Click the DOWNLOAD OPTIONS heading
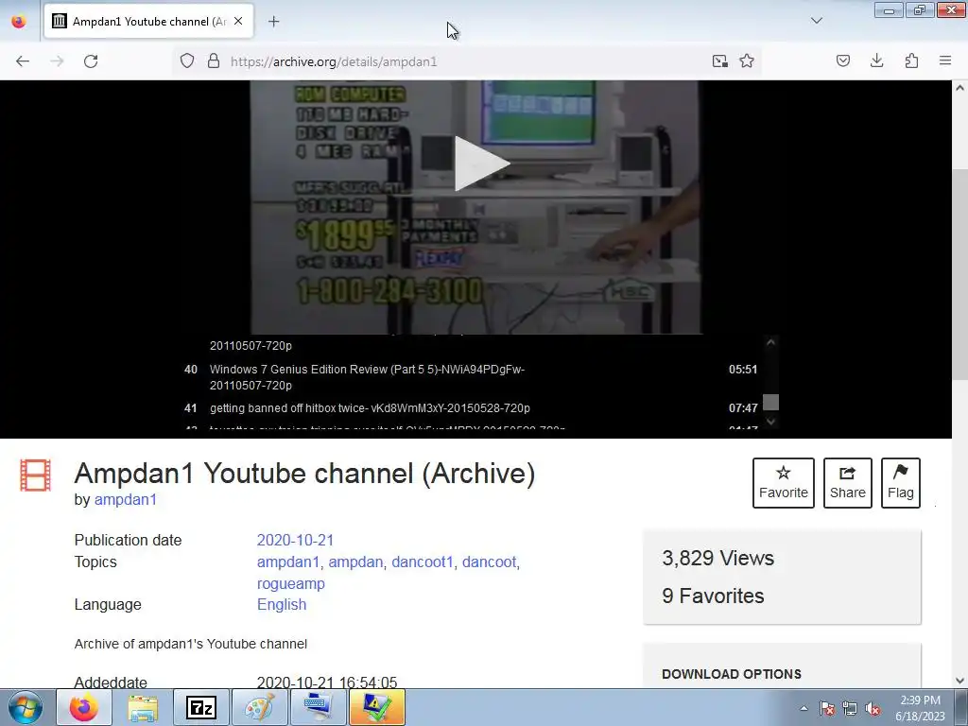 732,674
